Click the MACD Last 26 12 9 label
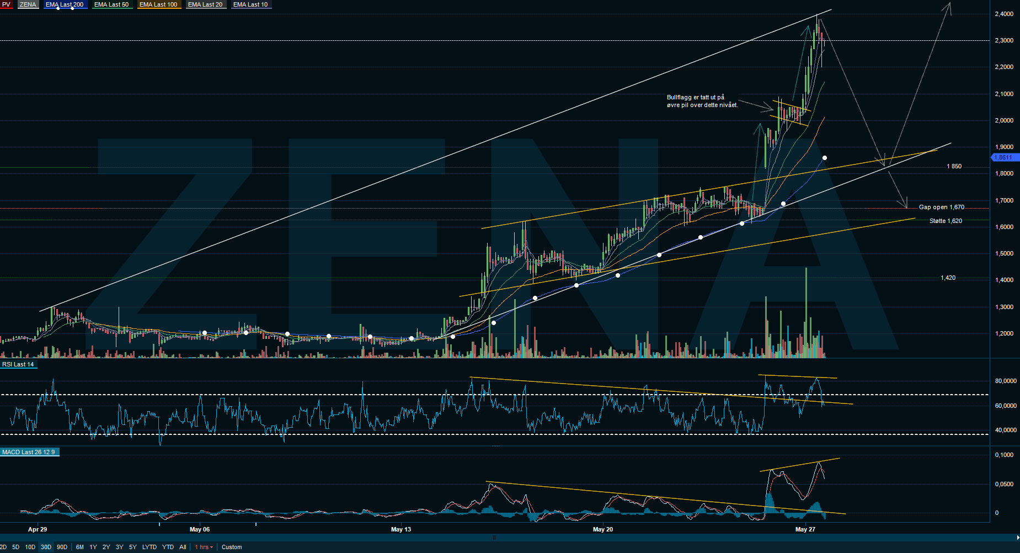 pos(29,452)
